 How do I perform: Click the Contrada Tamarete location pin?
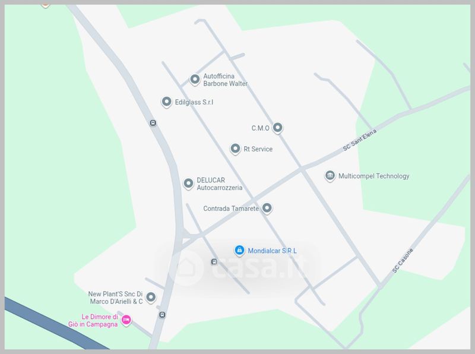(x=267, y=208)
